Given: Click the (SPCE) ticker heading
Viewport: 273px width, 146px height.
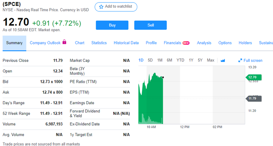Looking at the screenshot, I should click(x=12, y=4).
